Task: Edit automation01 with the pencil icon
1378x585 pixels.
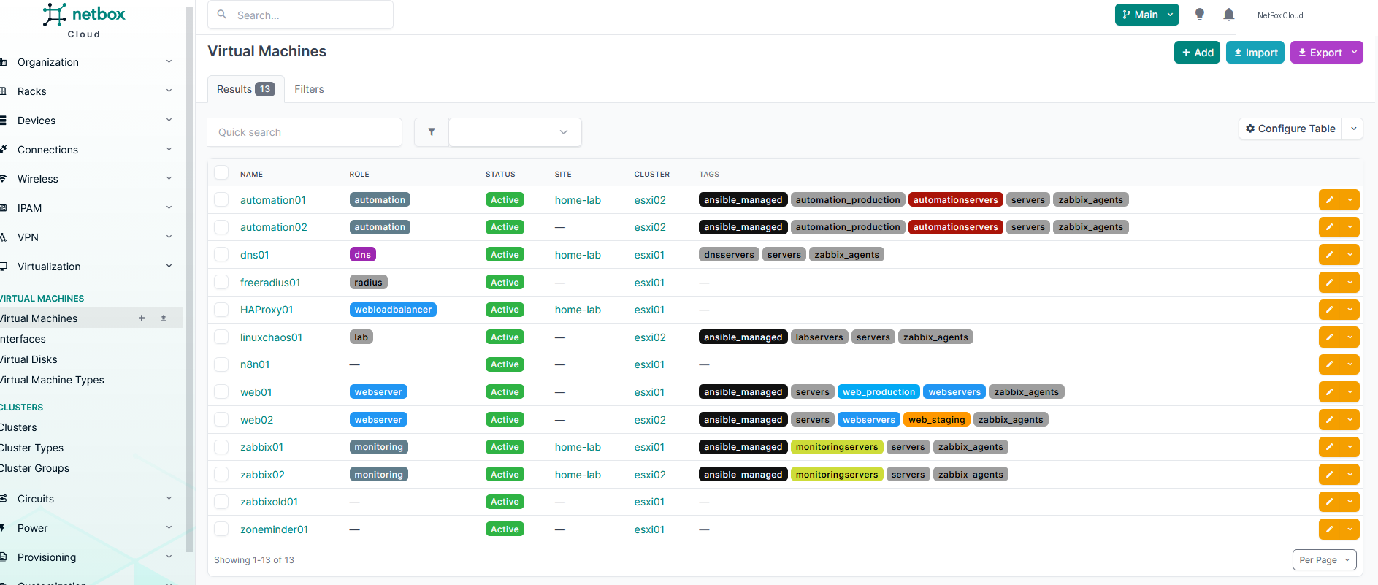Action: [1330, 200]
